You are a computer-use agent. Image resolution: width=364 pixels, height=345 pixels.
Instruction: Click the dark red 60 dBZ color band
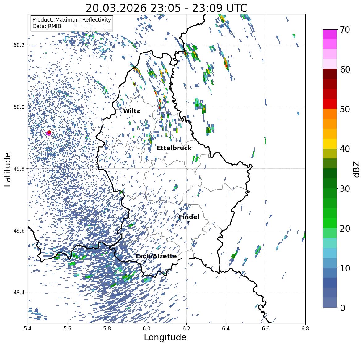coord(330,74)
